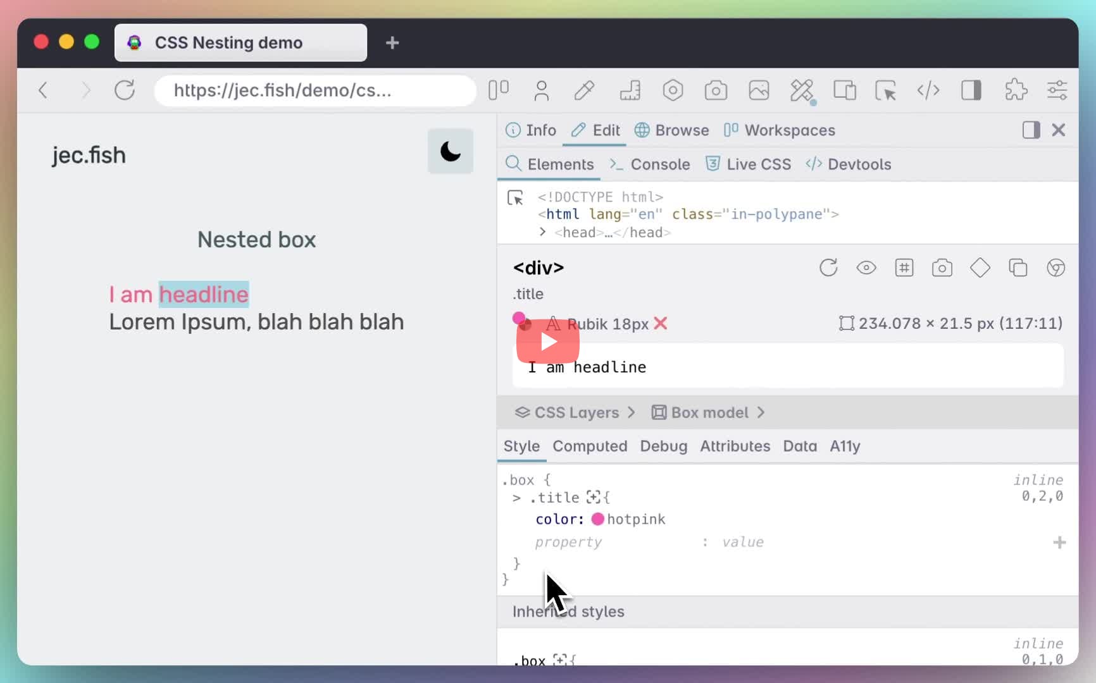Viewport: 1096px width, 683px height.
Task: Expand the Box model section
Action: [x=708, y=413]
